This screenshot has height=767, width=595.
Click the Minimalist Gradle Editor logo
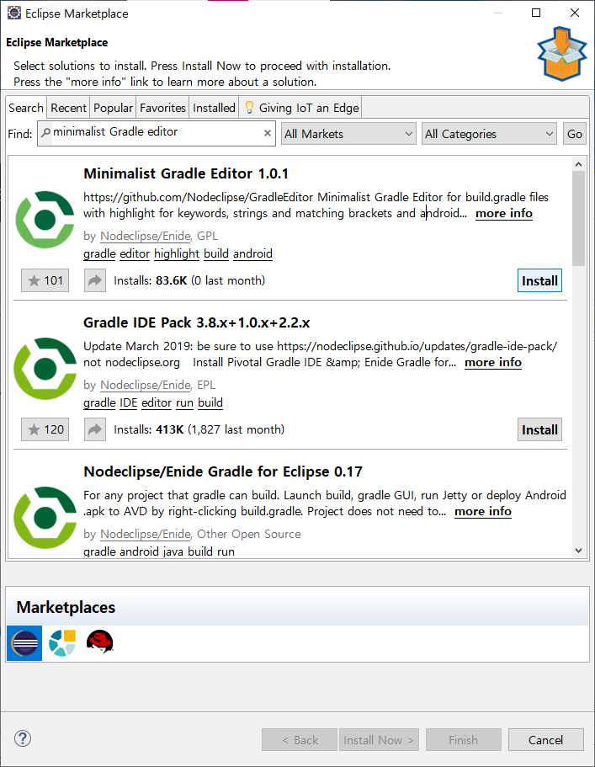[45, 220]
